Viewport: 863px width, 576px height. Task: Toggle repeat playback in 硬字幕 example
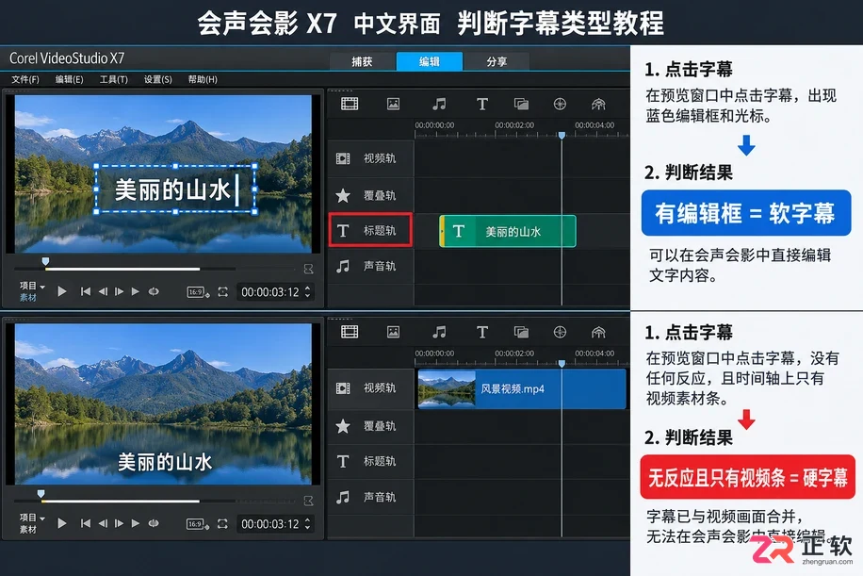coord(154,523)
